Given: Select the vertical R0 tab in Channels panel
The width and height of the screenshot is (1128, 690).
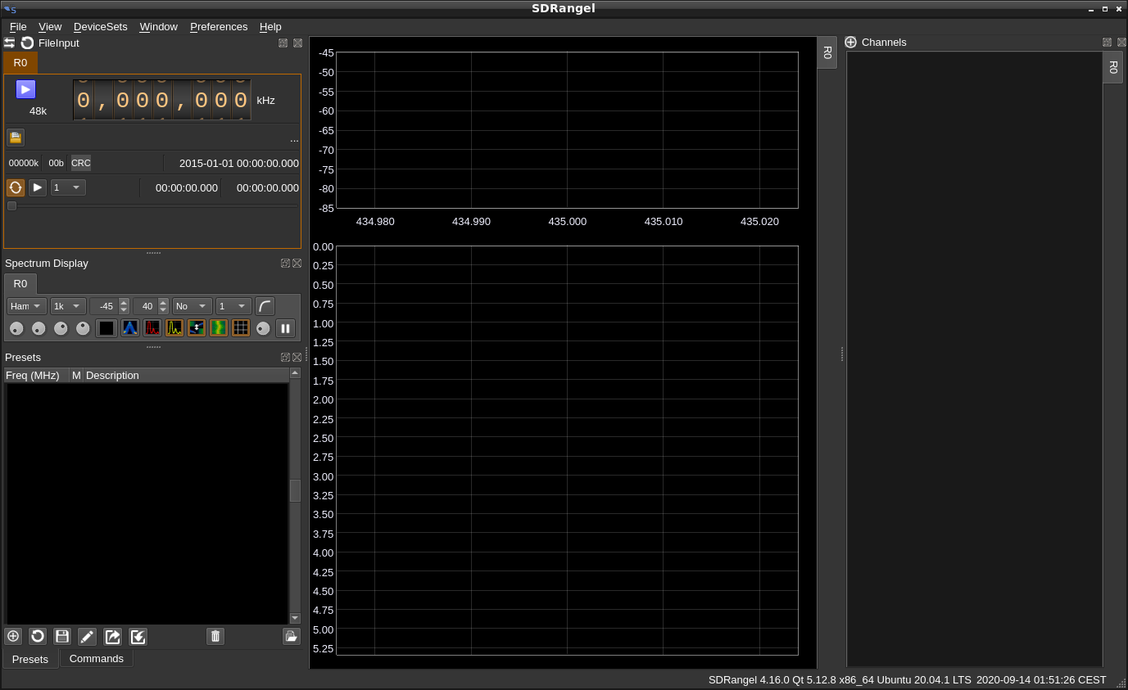Looking at the screenshot, I should click(x=1112, y=67).
